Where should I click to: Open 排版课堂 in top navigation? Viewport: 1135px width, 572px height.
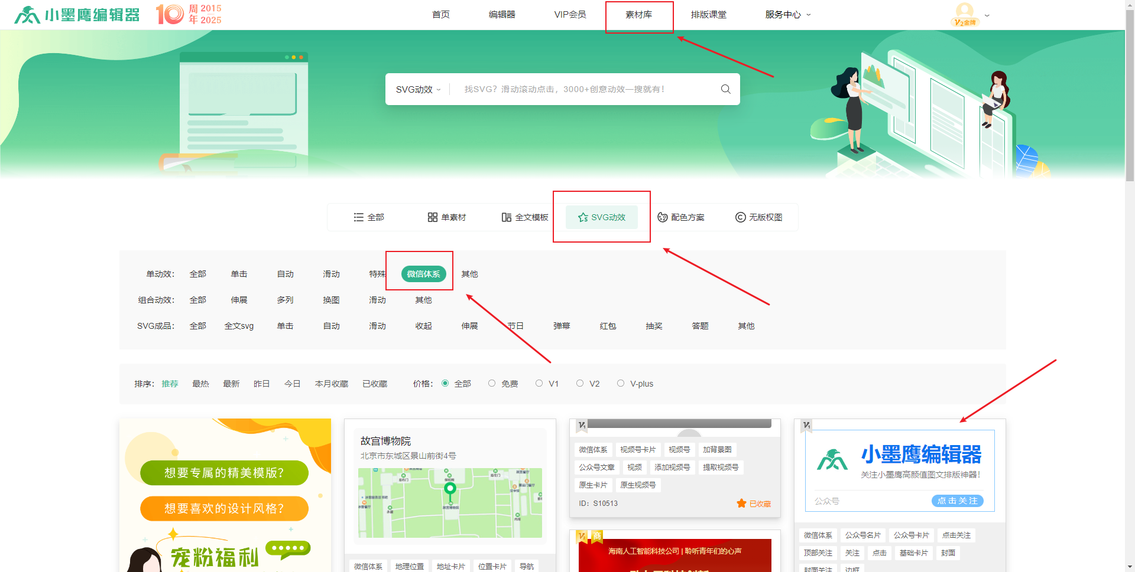click(709, 15)
